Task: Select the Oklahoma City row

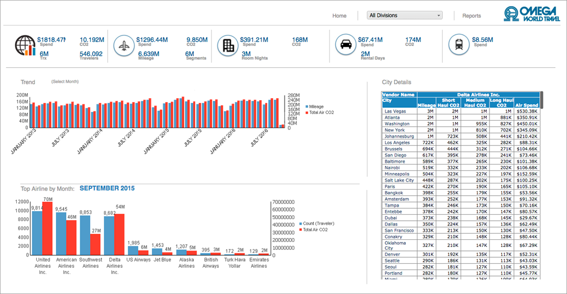Action: pyautogui.click(x=461, y=245)
